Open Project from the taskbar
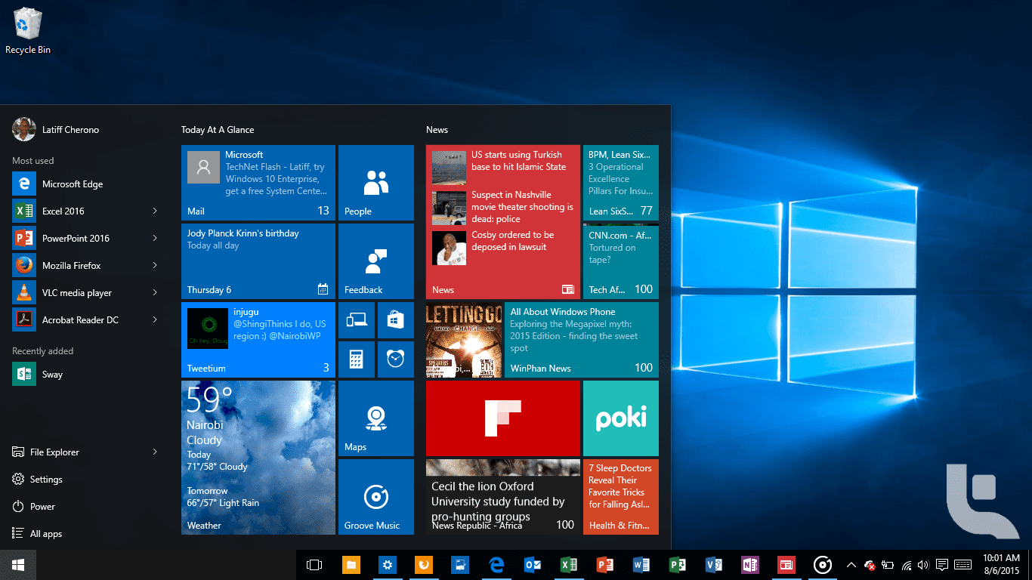The image size is (1032, 580). [678, 565]
